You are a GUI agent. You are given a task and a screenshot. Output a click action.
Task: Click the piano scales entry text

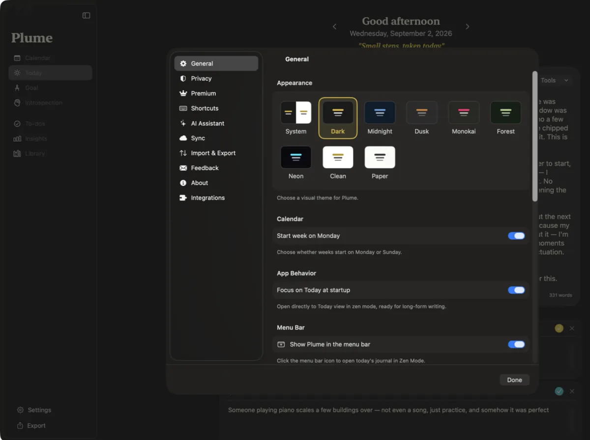pyautogui.click(x=388, y=410)
